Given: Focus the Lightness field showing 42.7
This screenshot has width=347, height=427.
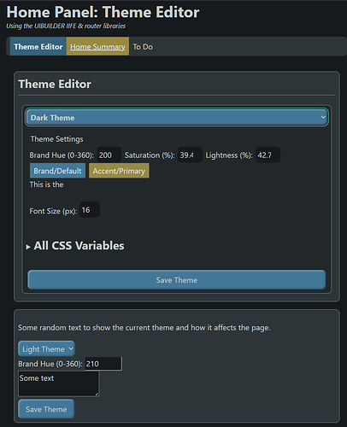Looking at the screenshot, I should 268,155.
